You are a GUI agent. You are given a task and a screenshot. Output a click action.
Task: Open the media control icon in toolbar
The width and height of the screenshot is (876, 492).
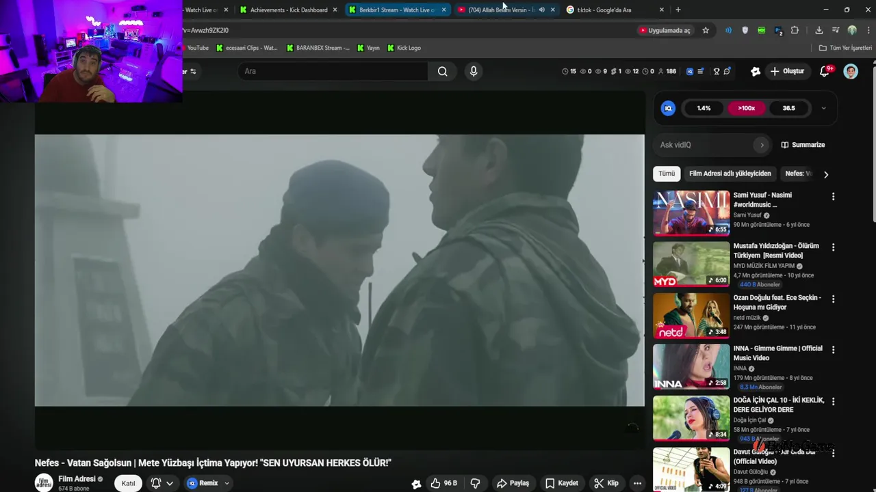[836, 30]
